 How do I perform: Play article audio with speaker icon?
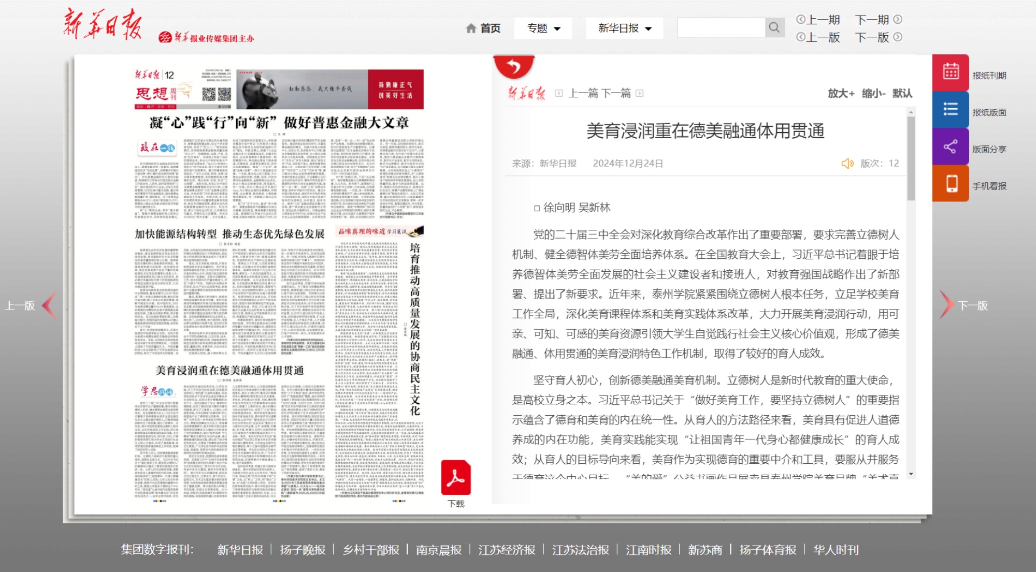point(847,164)
